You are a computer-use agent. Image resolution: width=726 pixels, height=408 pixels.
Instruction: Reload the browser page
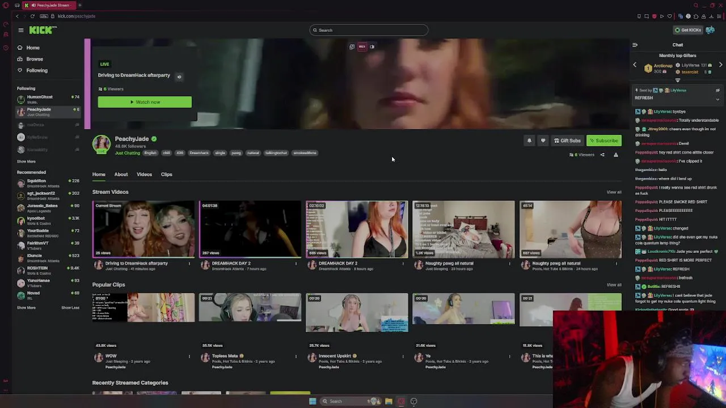[32, 16]
